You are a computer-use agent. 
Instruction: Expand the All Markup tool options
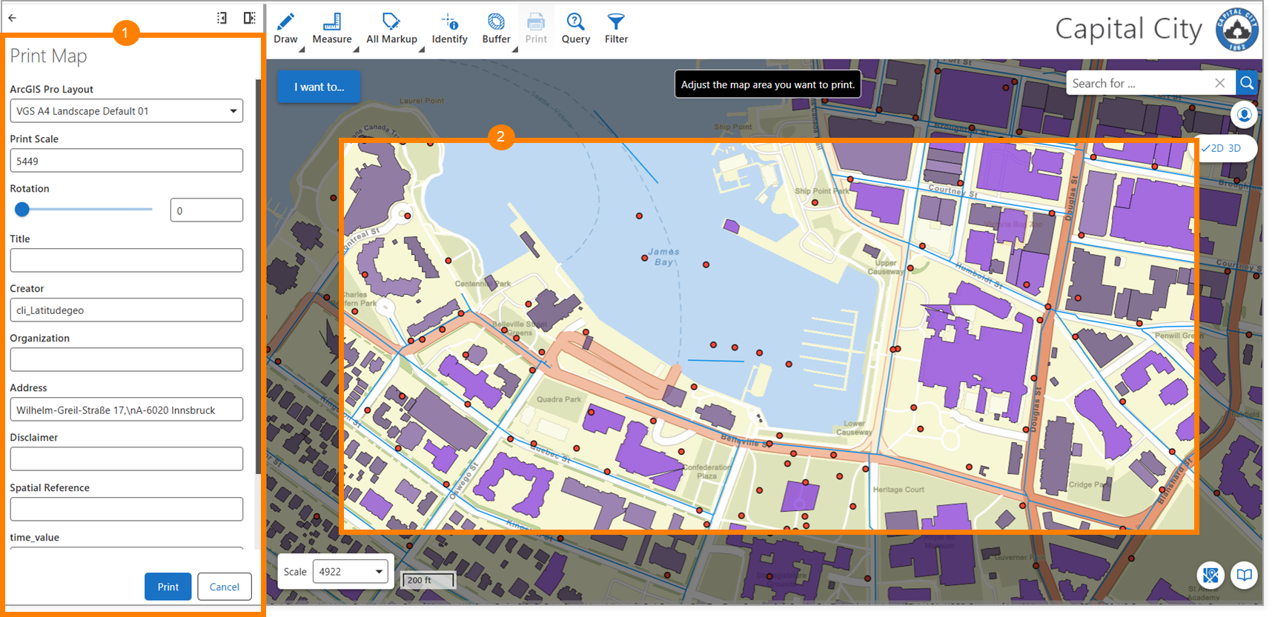(x=420, y=50)
